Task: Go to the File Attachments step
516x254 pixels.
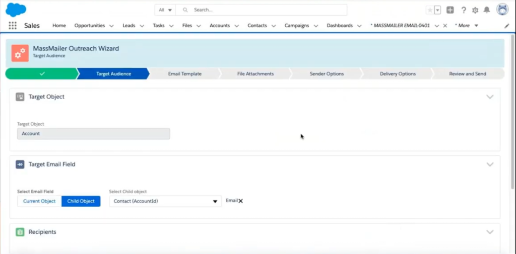Action: [x=255, y=73]
